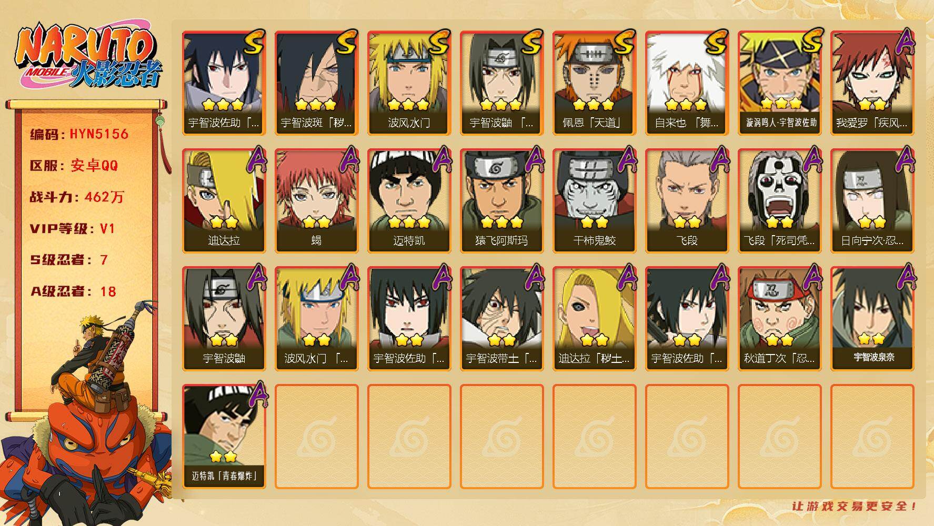Click the S rank badge on 宇智波斑 card

[x=346, y=43]
